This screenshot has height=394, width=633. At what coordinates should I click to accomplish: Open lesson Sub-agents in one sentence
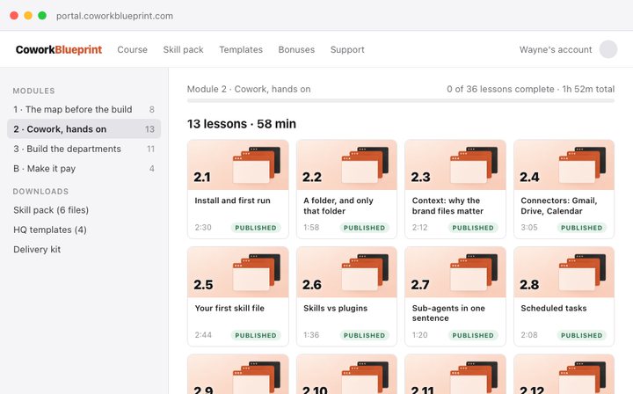(448, 313)
